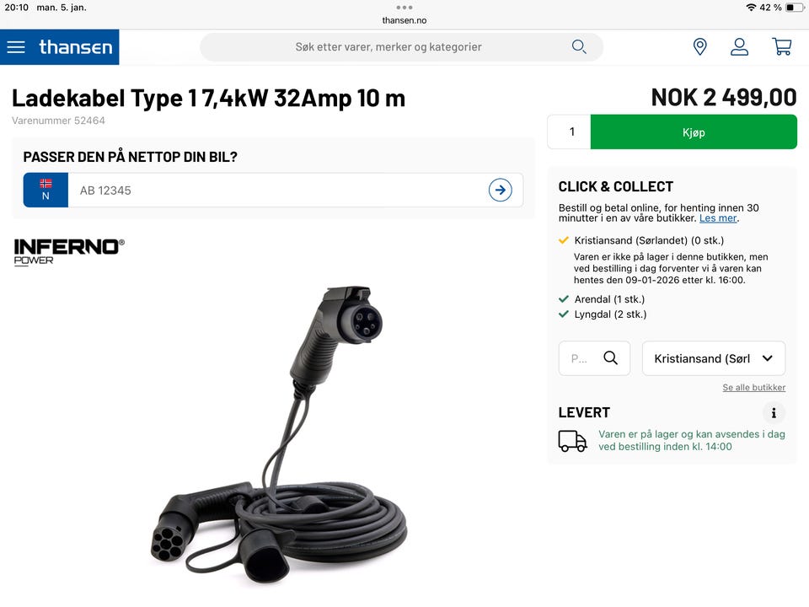The width and height of the screenshot is (809, 607).
Task: Submit license plate with arrow button
Action: point(500,190)
